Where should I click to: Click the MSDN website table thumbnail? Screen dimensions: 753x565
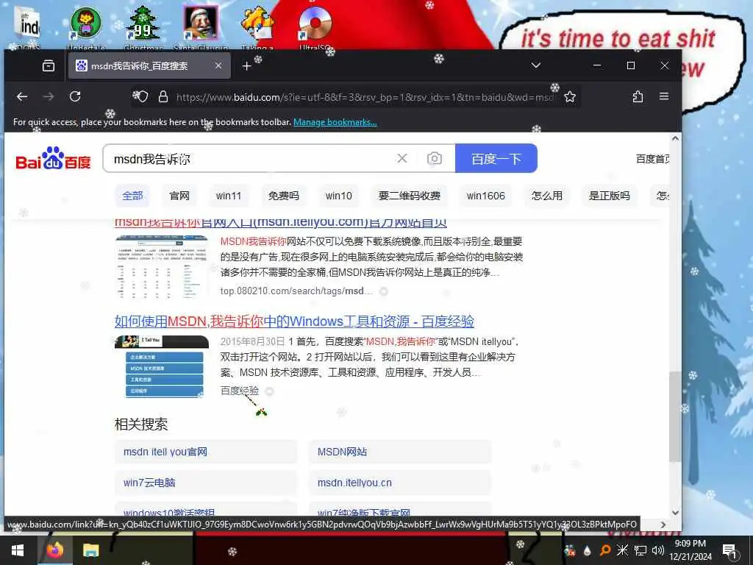162,266
